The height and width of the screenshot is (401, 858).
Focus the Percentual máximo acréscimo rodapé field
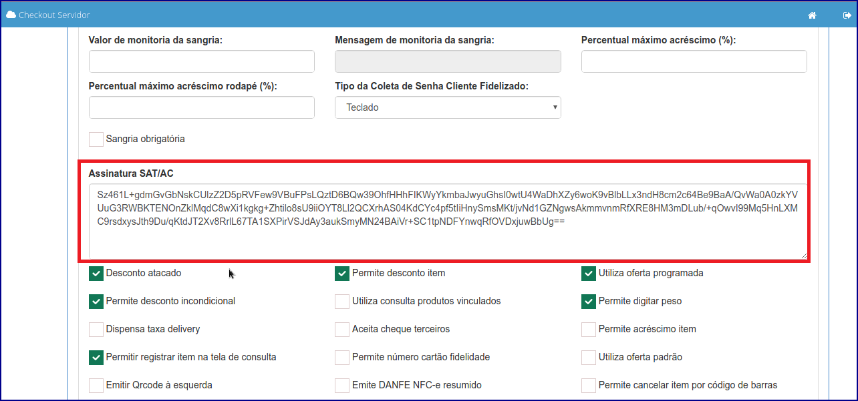(201, 107)
